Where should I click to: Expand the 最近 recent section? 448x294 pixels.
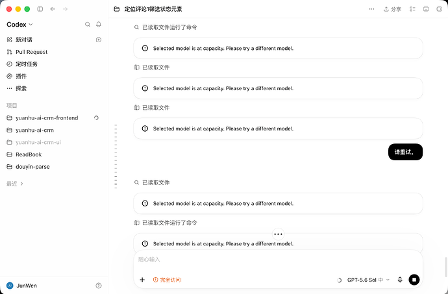15,184
